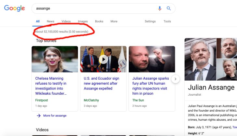Click the next arrow in Top stories carousel
Viewport: 237px width, 136px height.
pyautogui.click(x=175, y=79)
